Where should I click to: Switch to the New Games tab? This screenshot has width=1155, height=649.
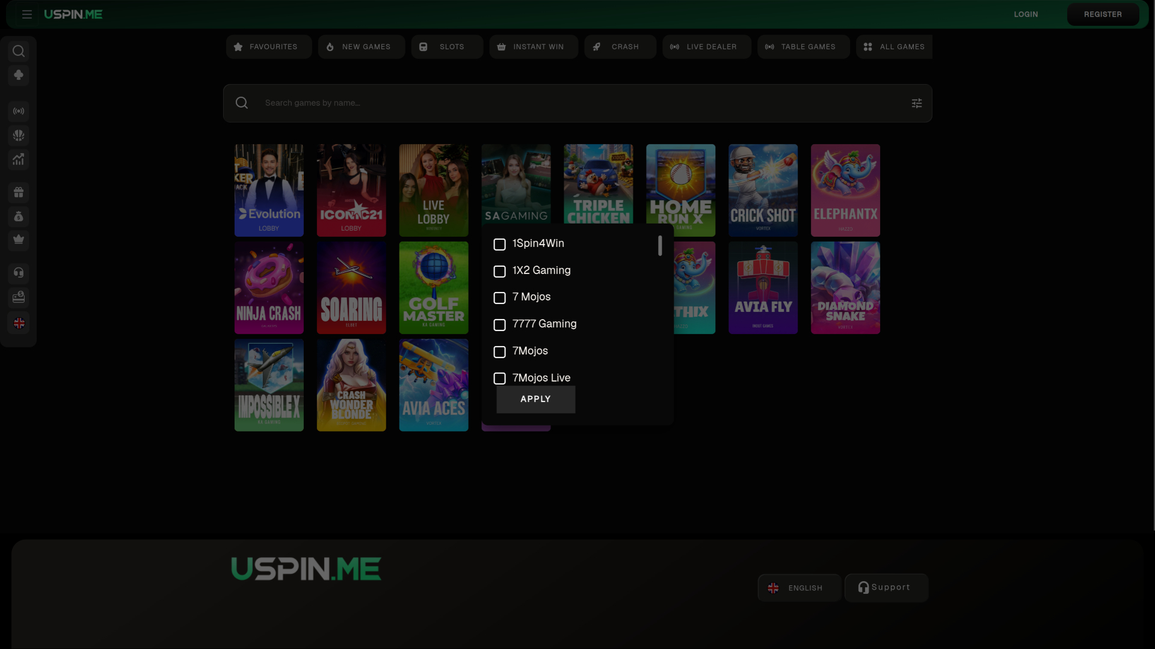362,47
